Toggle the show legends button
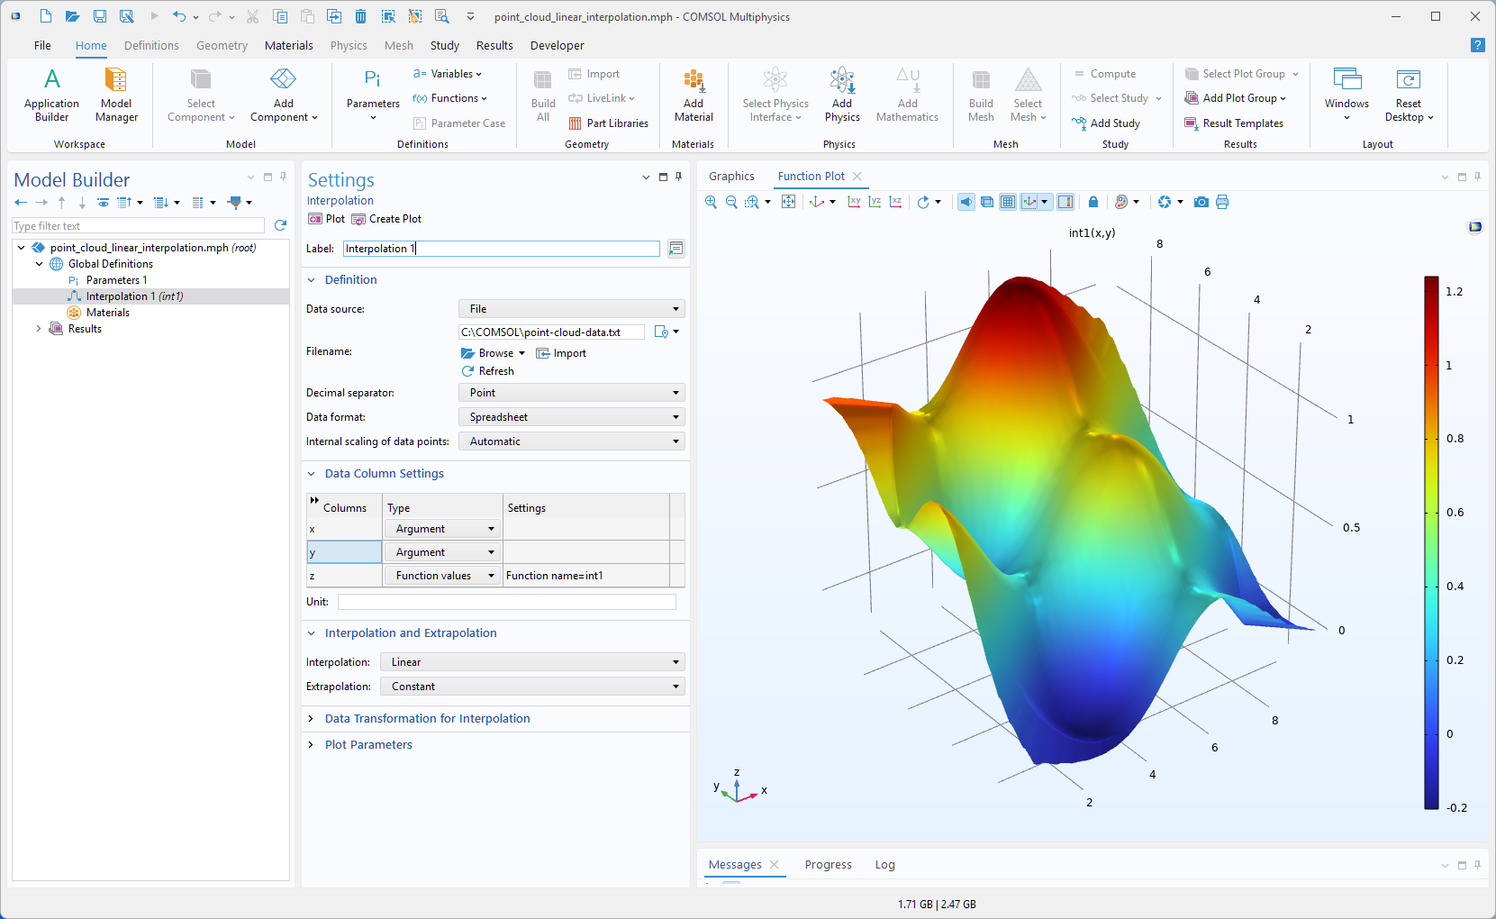 pos(1065,202)
